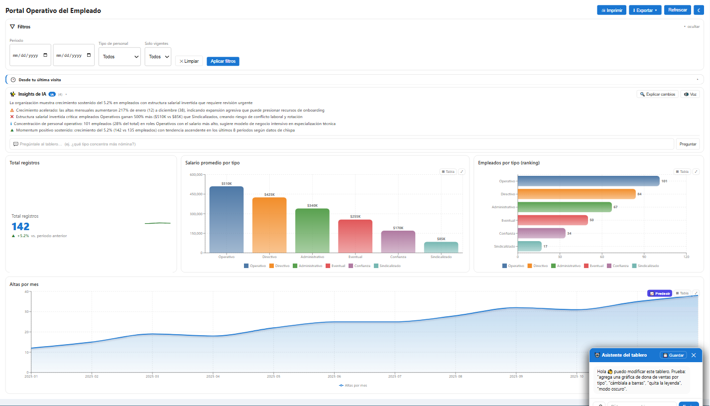Open the calendar picker of the first date field

point(46,55)
